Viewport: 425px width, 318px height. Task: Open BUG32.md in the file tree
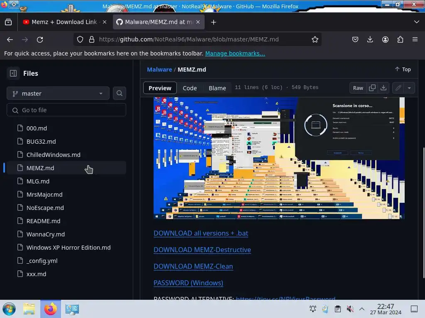[66, 141]
